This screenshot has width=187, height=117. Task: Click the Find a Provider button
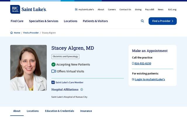coord(163,21)
